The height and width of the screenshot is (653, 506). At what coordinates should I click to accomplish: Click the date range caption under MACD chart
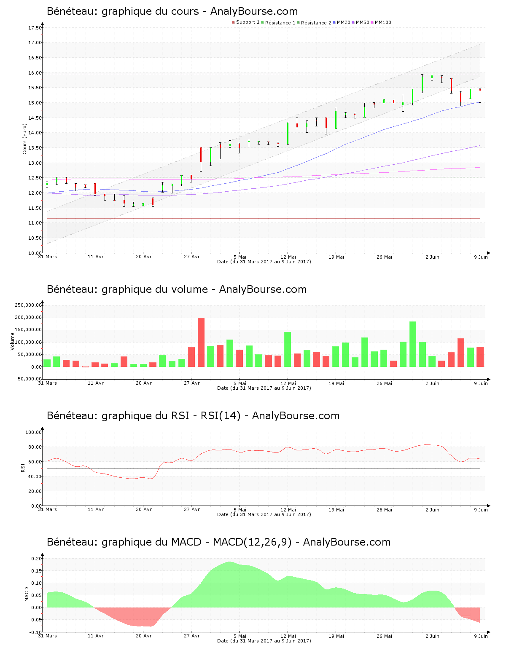(x=264, y=641)
